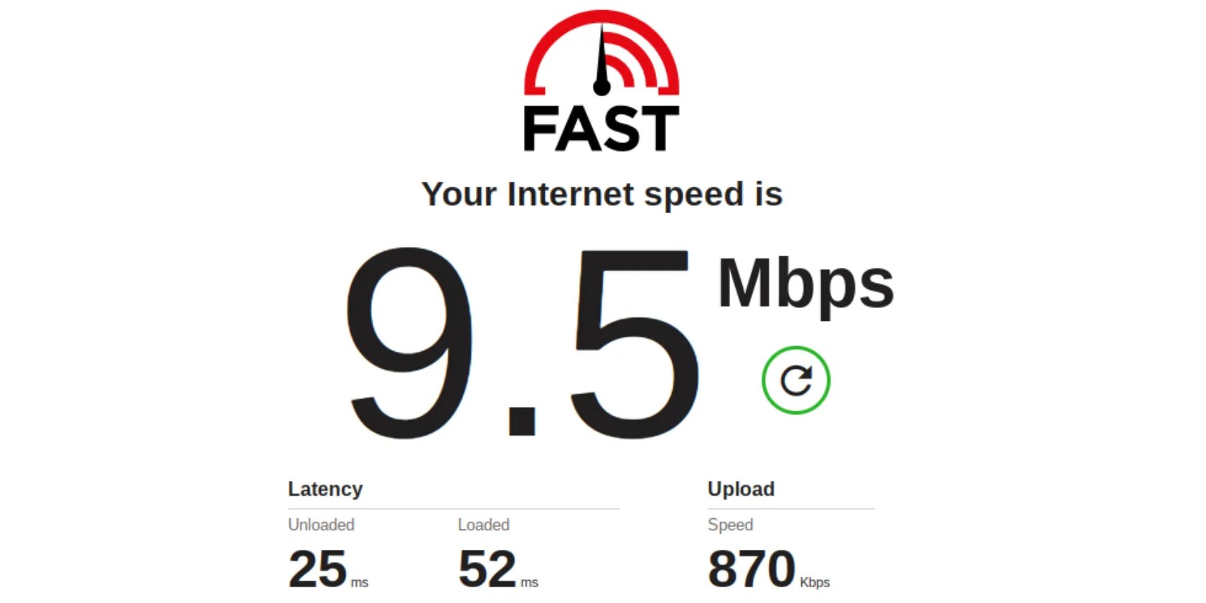
Task: Select the Unloaded latency label
Action: point(321,525)
